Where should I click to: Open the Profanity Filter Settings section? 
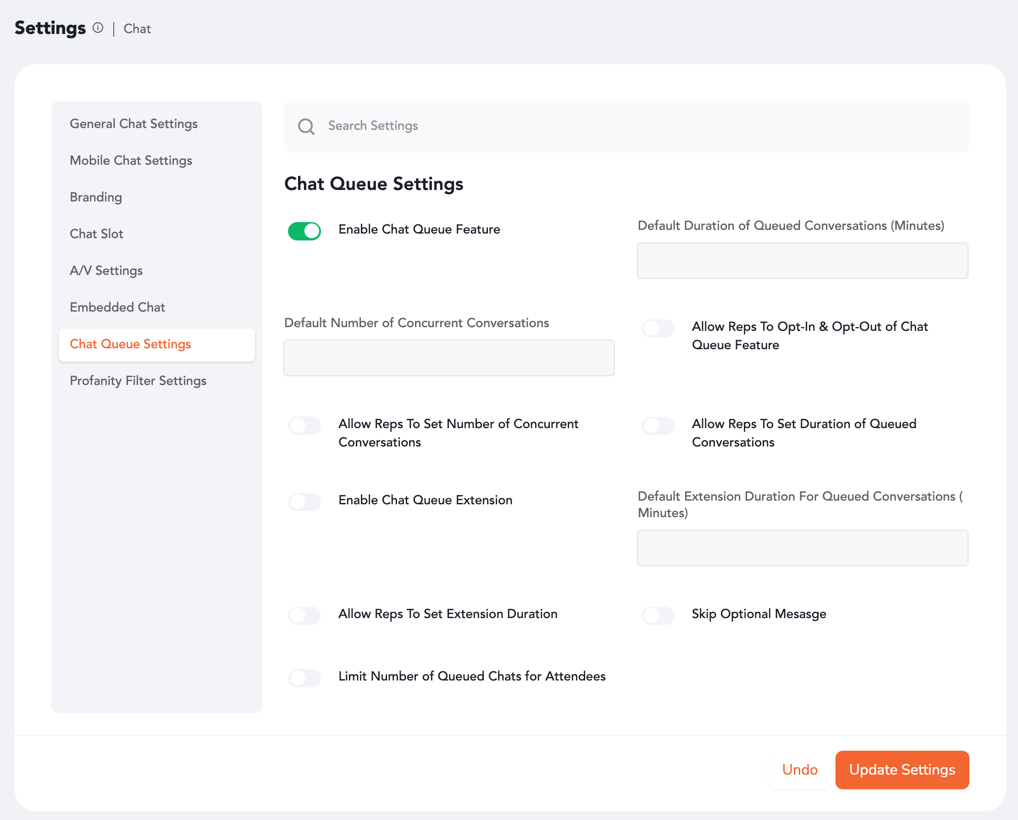pos(138,381)
